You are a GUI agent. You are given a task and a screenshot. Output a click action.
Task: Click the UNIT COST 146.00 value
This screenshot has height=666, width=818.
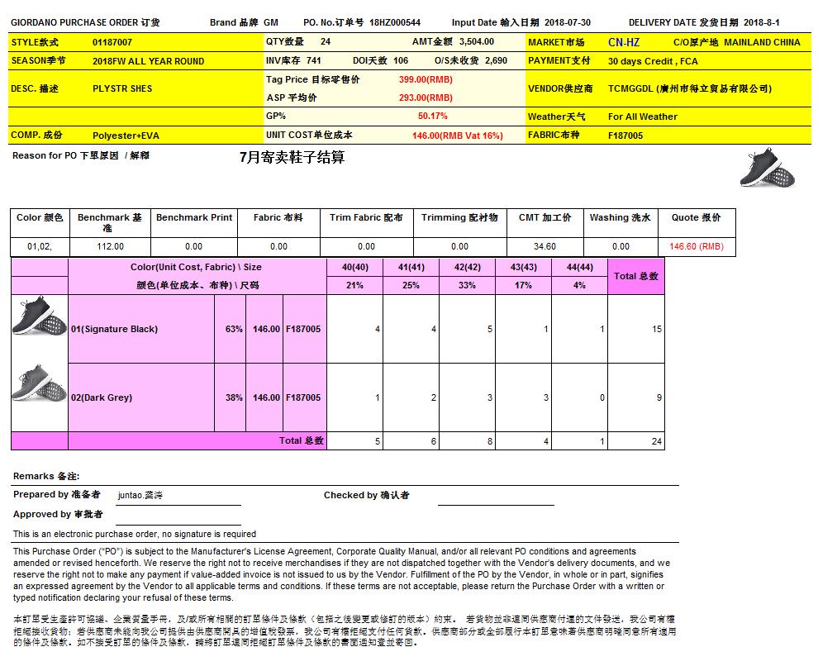[457, 136]
